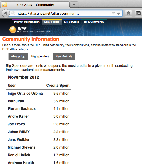Click the bookmarks star icon
The width and height of the screenshot is (142, 167).
coord(138,13)
